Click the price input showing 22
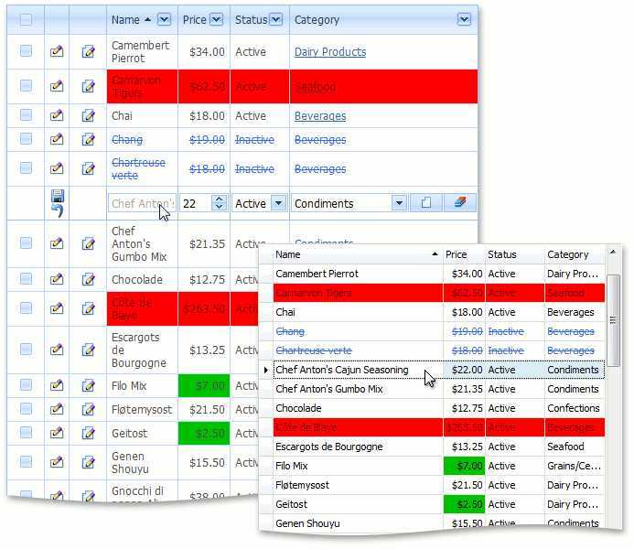This screenshot has width=634, height=549. pos(196,203)
